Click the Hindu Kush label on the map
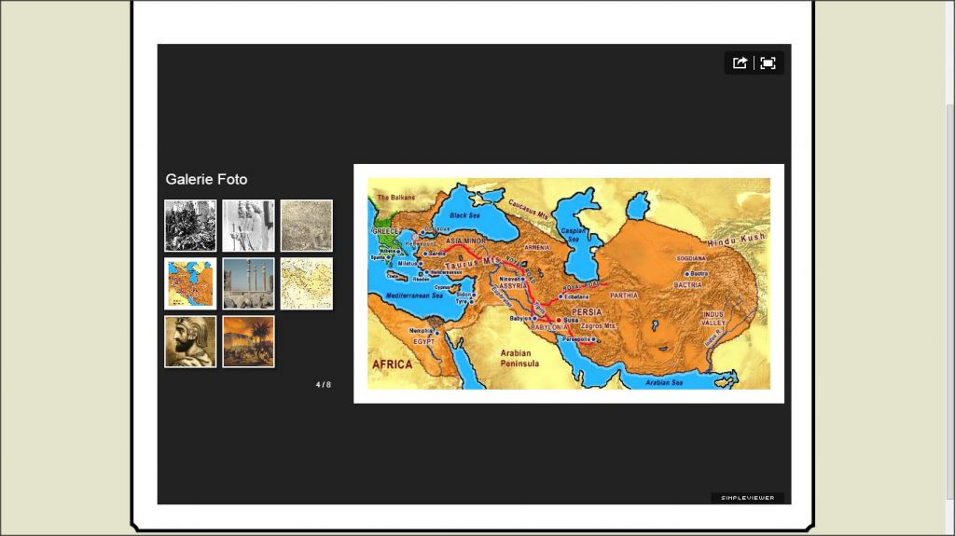This screenshot has width=955, height=536. (734, 241)
